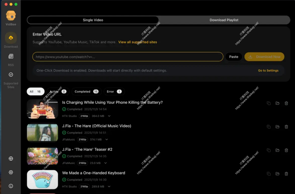Filter downloads by Error
Screen dimensions: 295x194
point(114,92)
